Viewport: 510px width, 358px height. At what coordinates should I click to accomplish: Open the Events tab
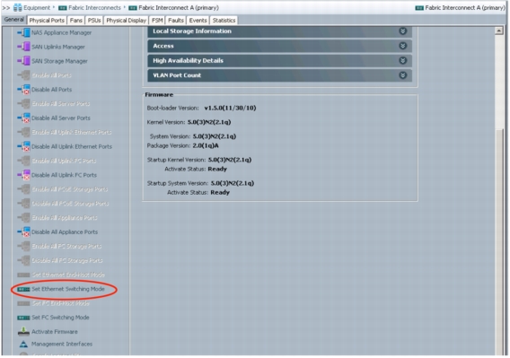[198, 20]
